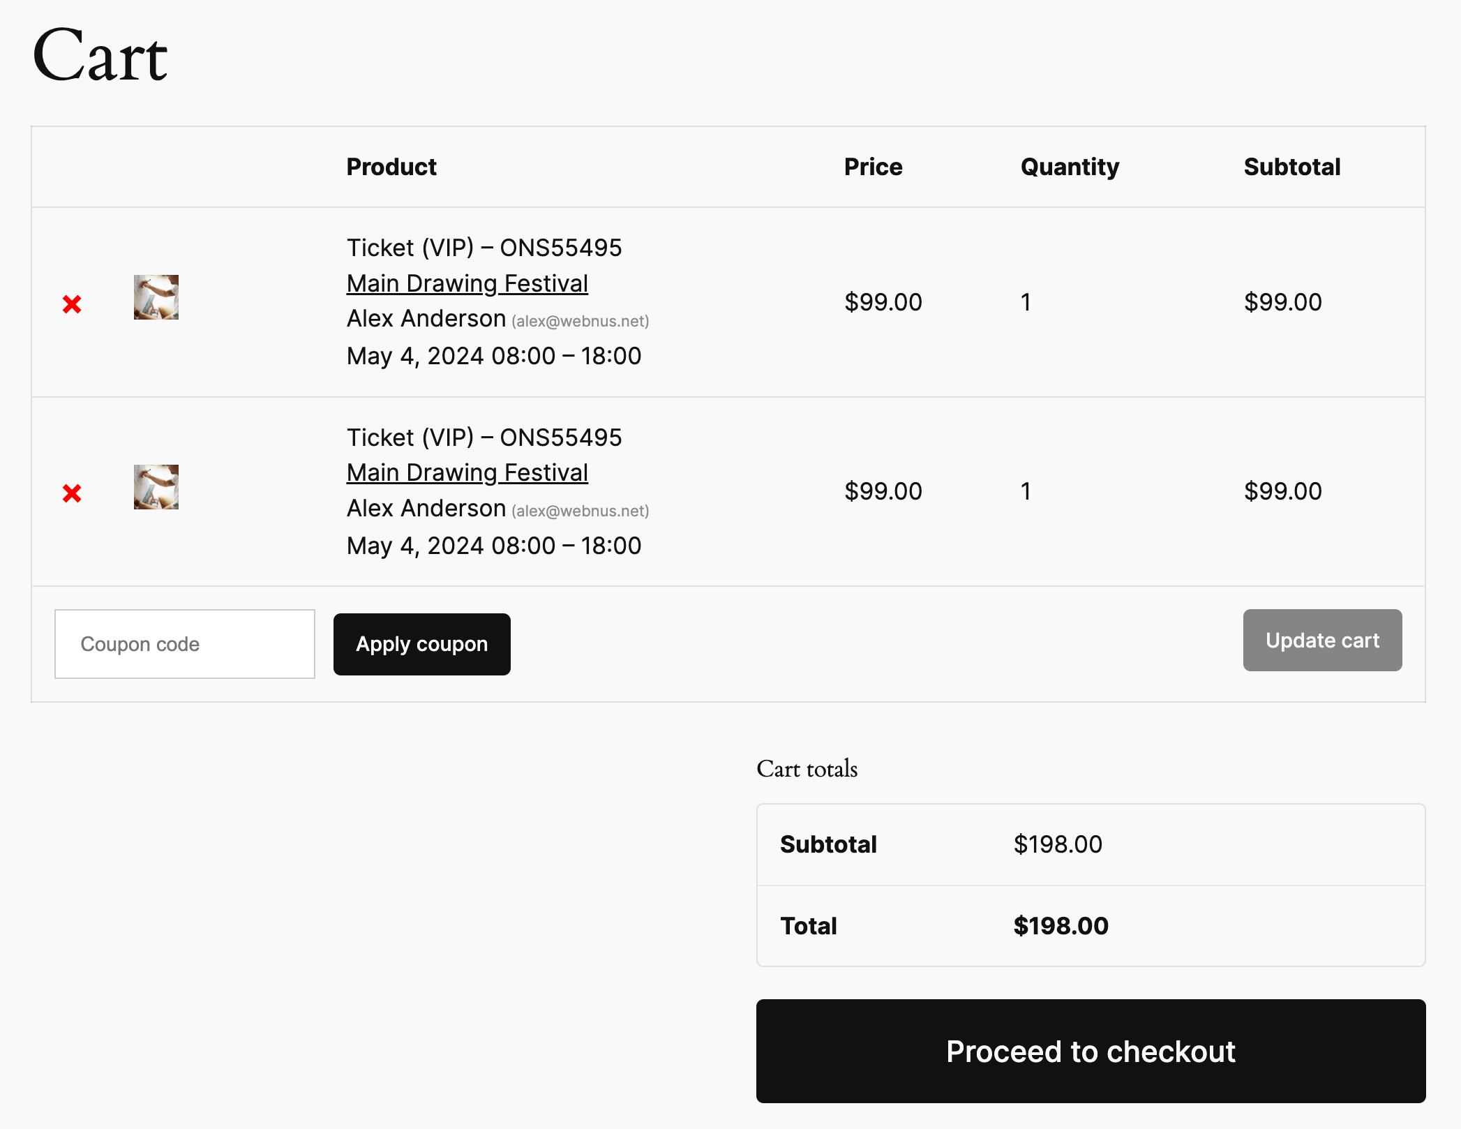Click the Update cart button

(1322, 641)
